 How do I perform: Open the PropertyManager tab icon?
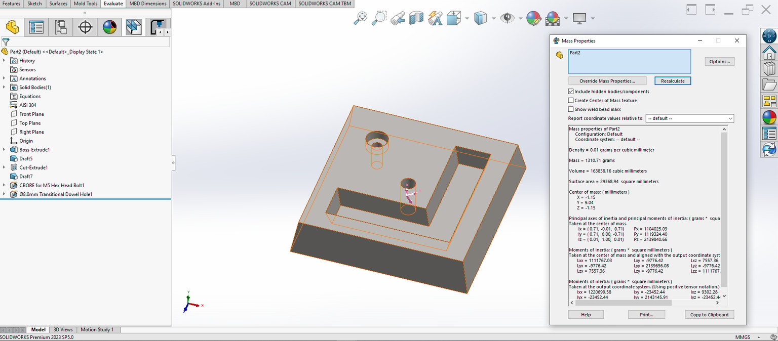tap(36, 27)
